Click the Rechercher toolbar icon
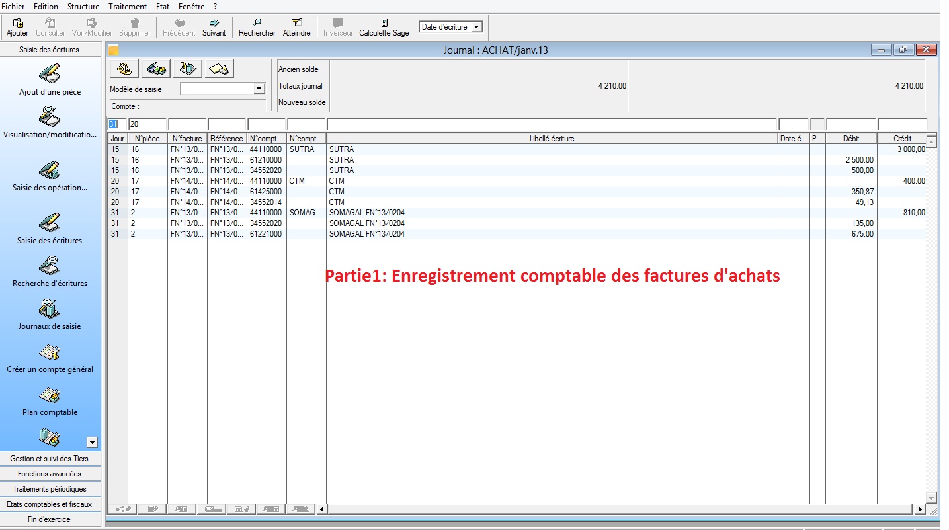The width and height of the screenshot is (949, 530). (x=257, y=26)
